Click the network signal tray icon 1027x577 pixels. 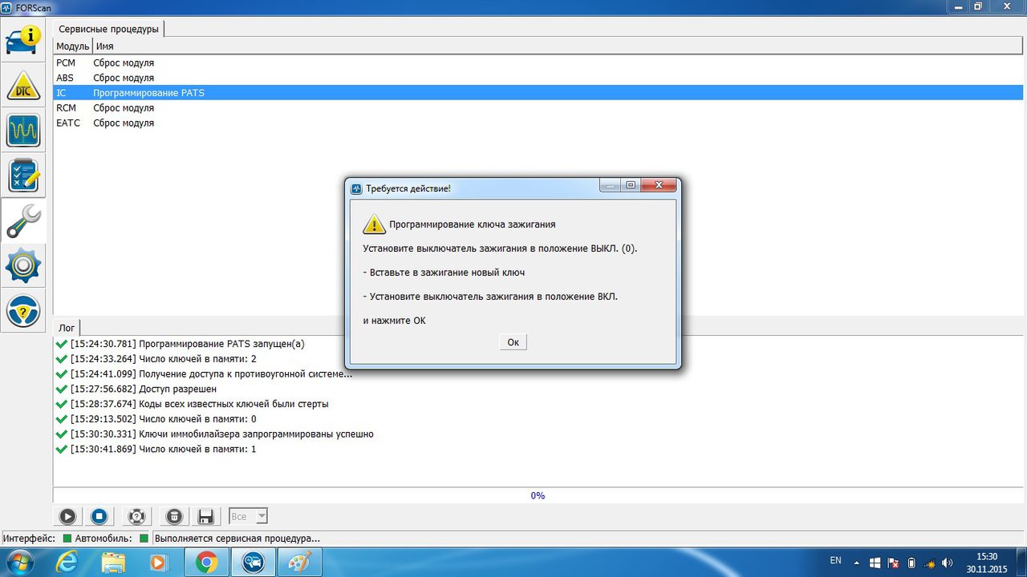click(931, 563)
